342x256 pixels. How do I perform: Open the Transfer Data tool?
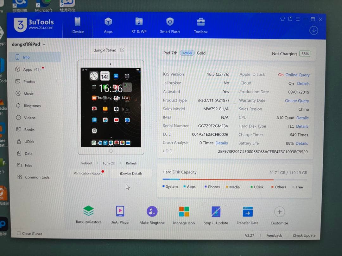(x=247, y=215)
